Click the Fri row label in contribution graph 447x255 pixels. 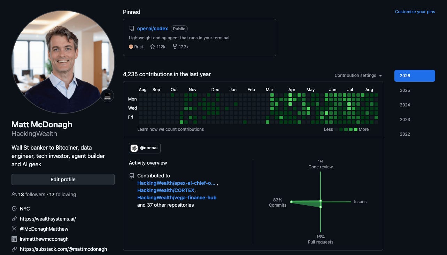coord(131,117)
